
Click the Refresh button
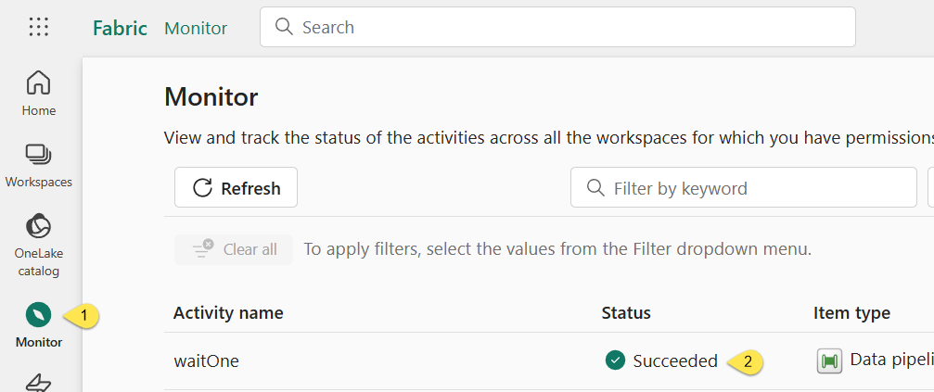pos(236,187)
